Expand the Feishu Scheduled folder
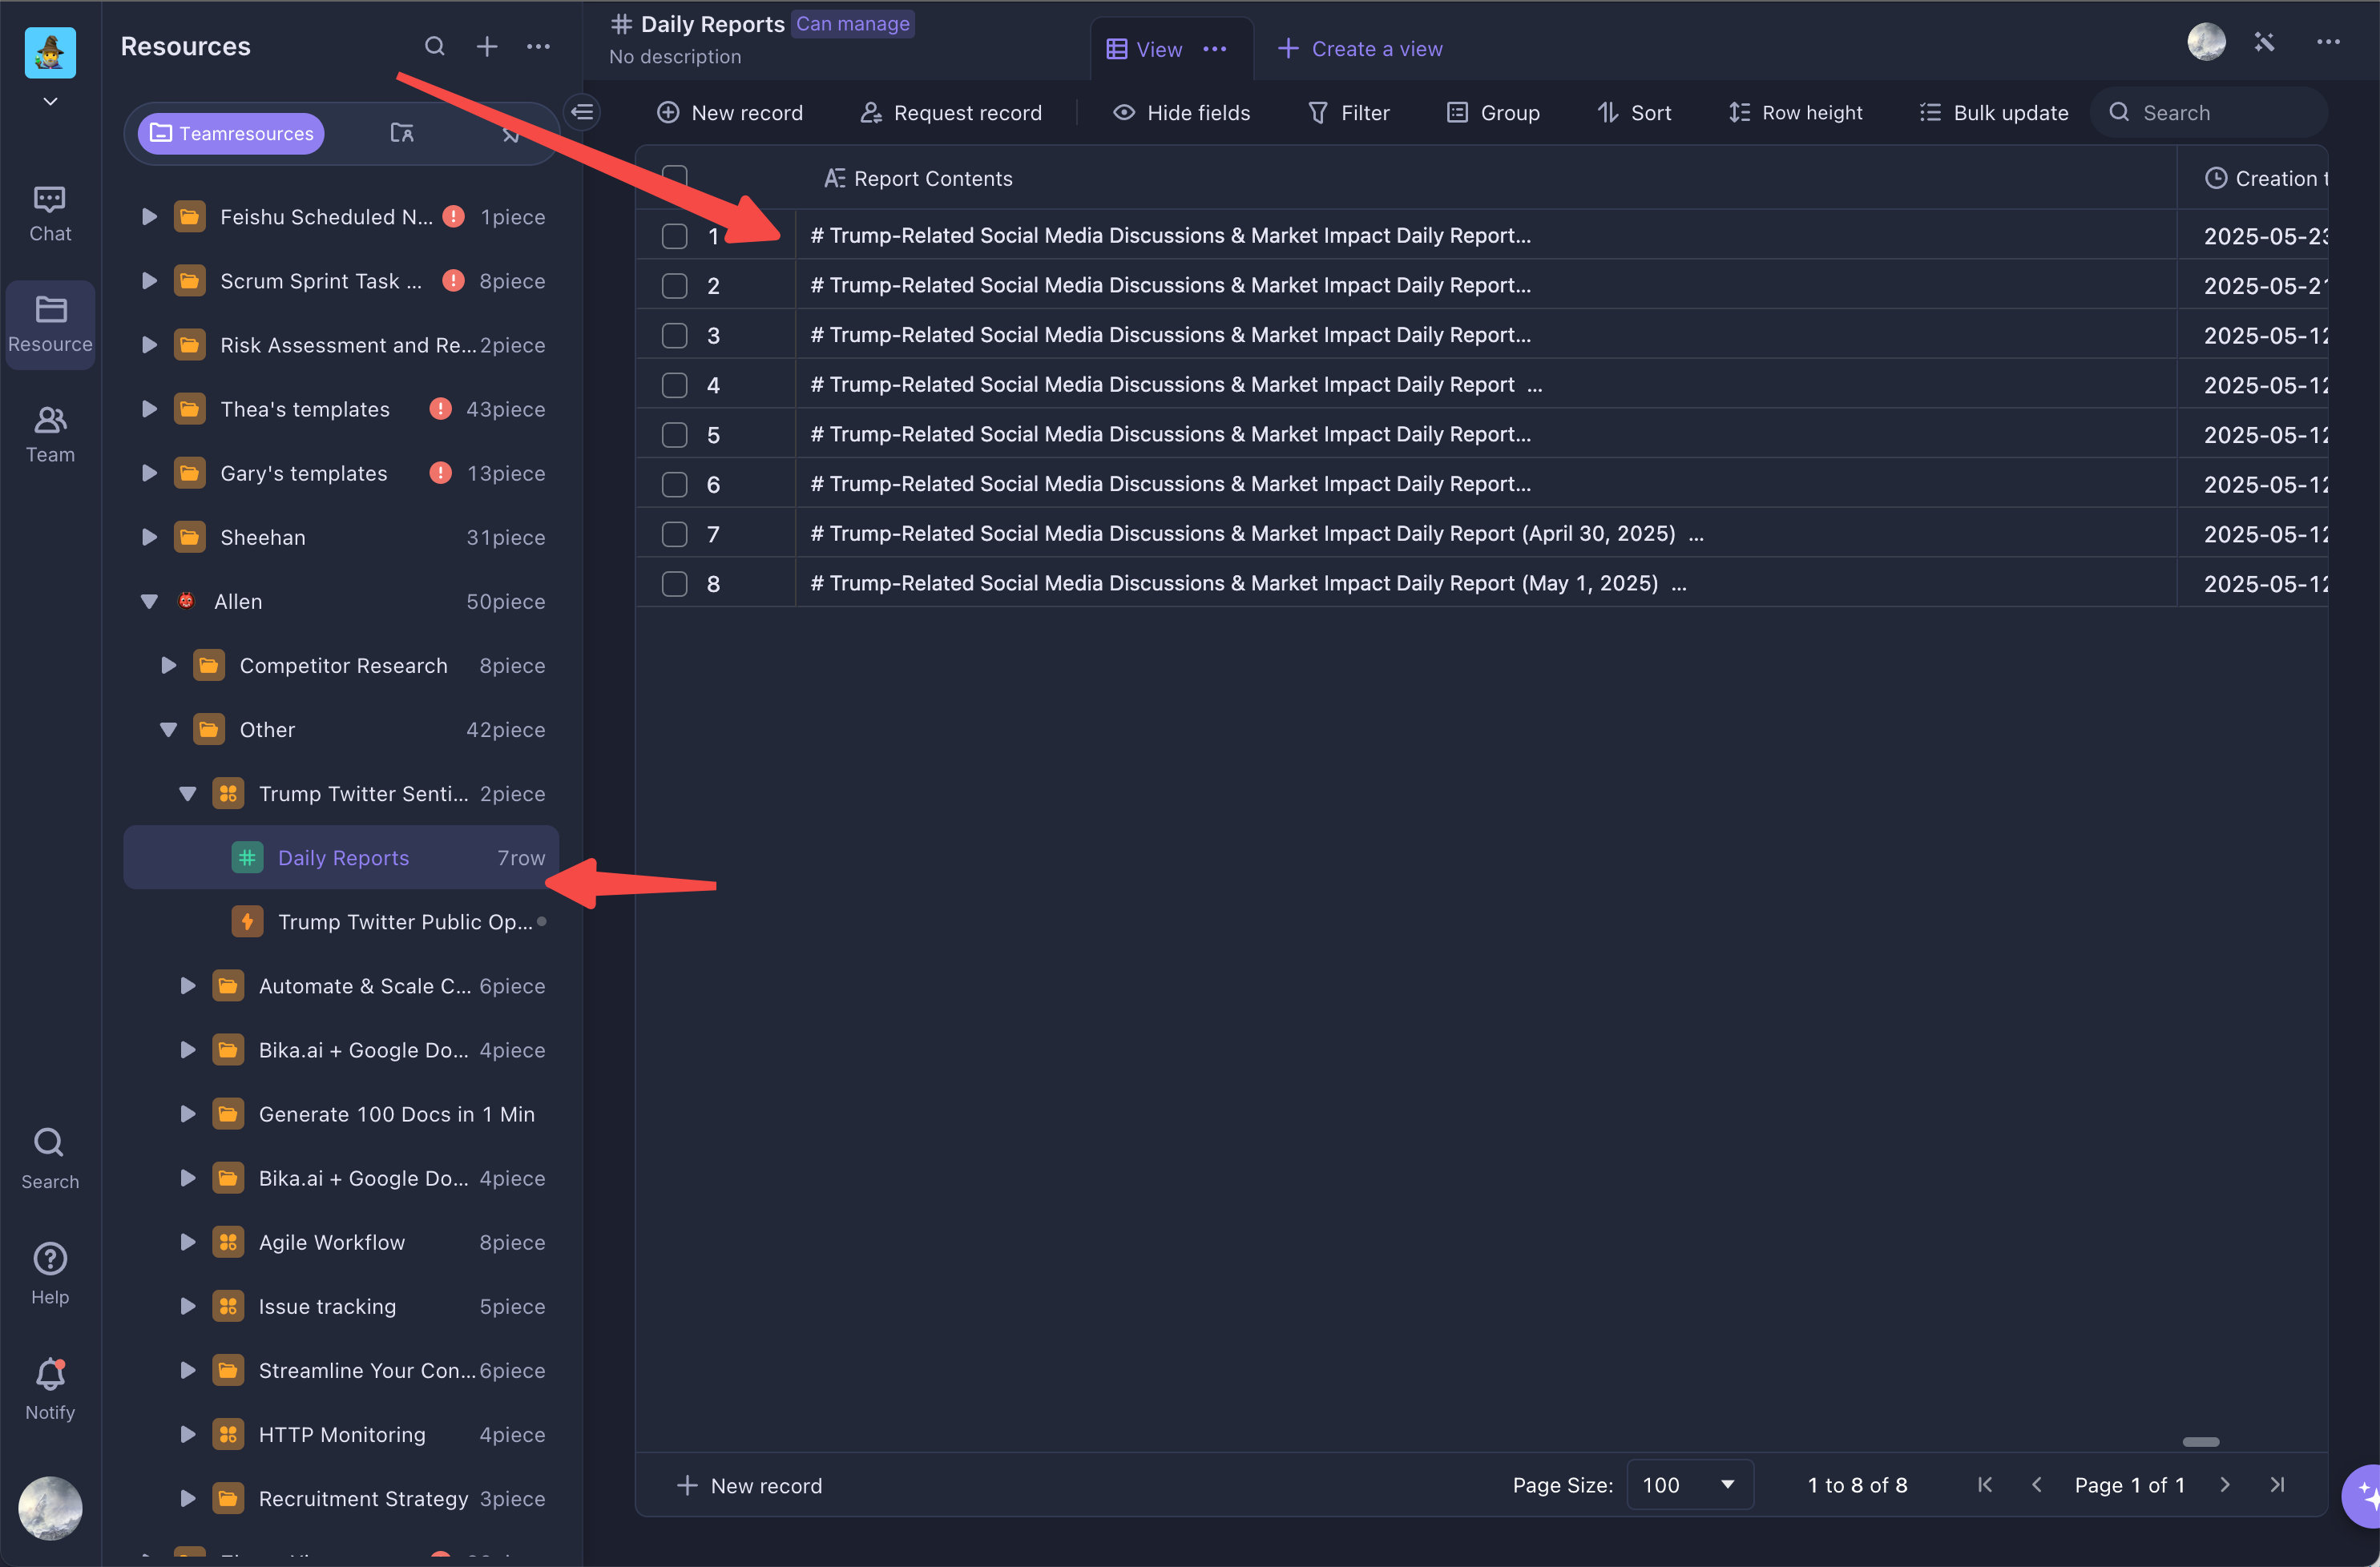Viewport: 2380px width, 1567px height. [x=149, y=217]
